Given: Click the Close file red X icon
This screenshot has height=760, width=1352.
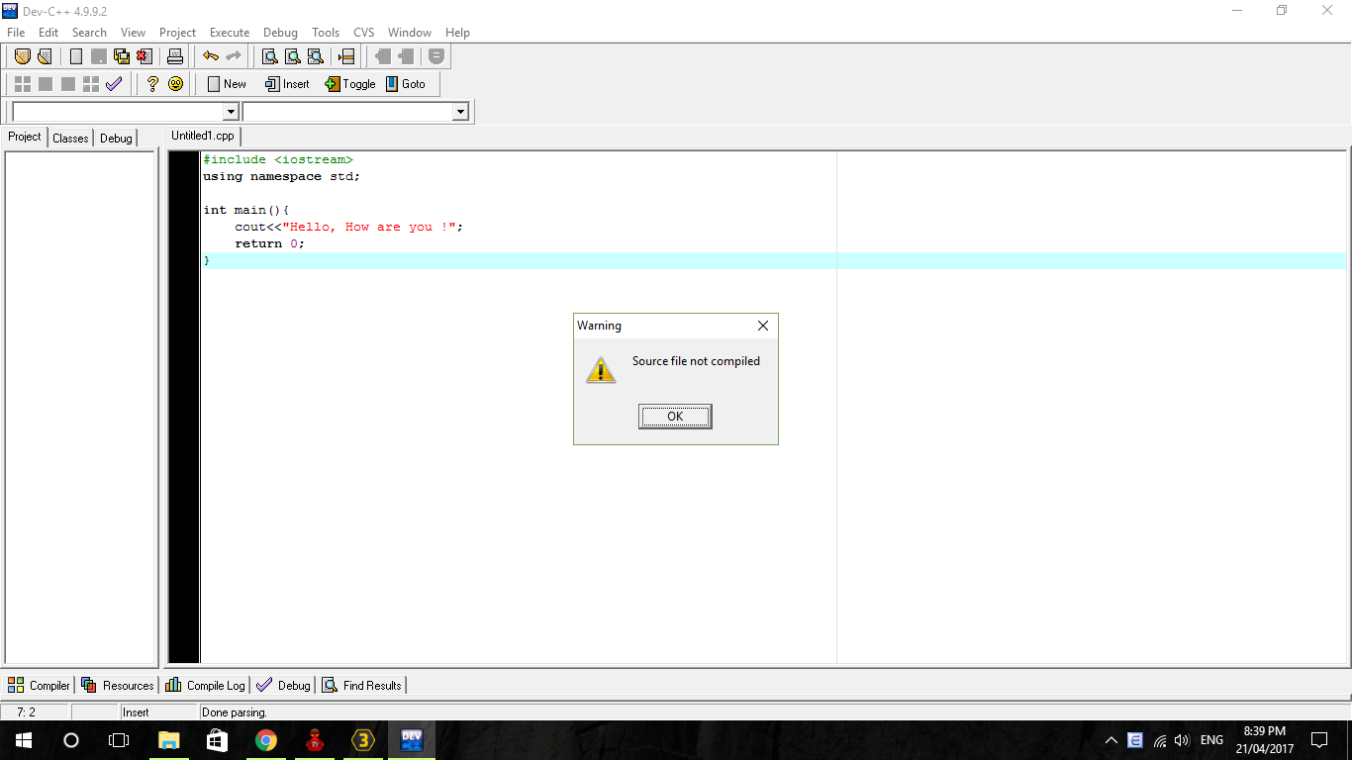Looking at the screenshot, I should click(145, 56).
